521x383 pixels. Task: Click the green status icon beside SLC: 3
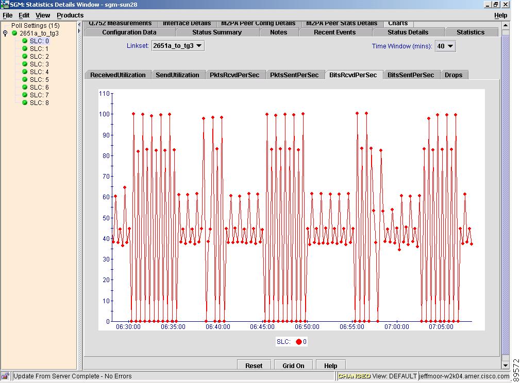(24, 64)
